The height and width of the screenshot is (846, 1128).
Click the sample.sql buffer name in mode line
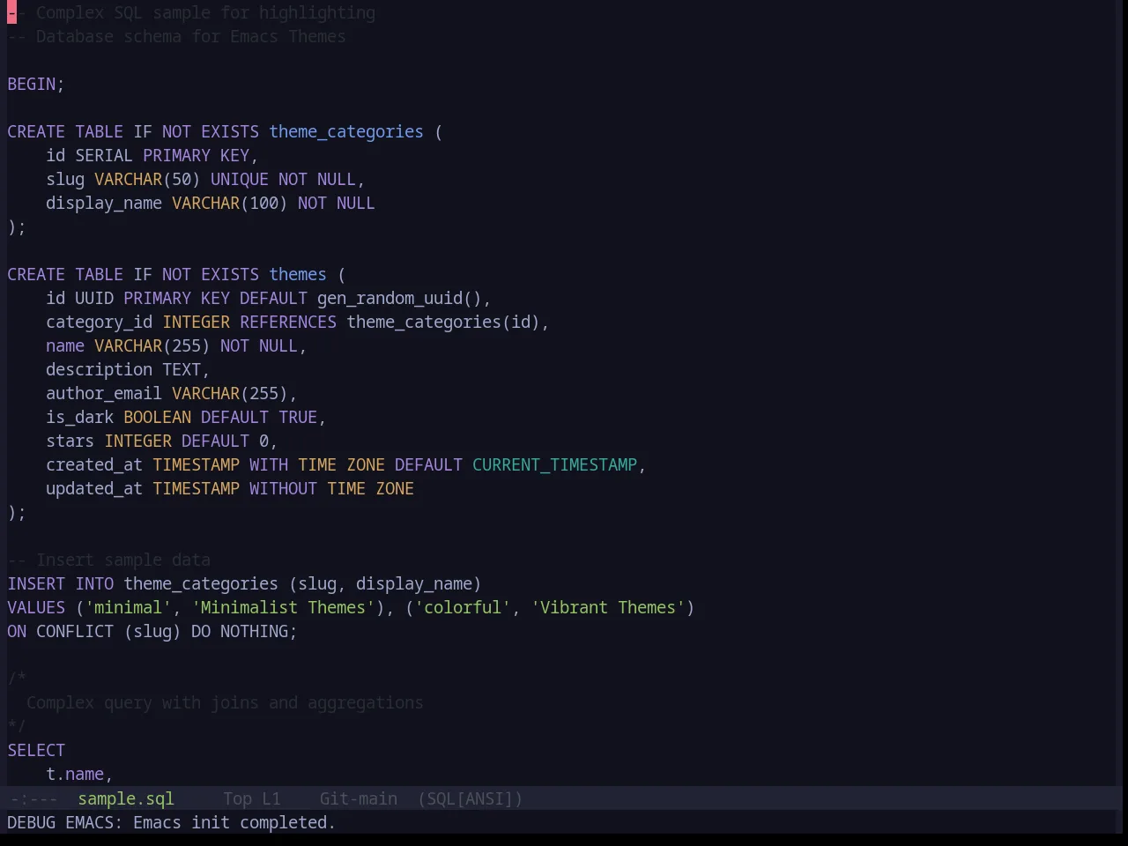tap(126, 798)
